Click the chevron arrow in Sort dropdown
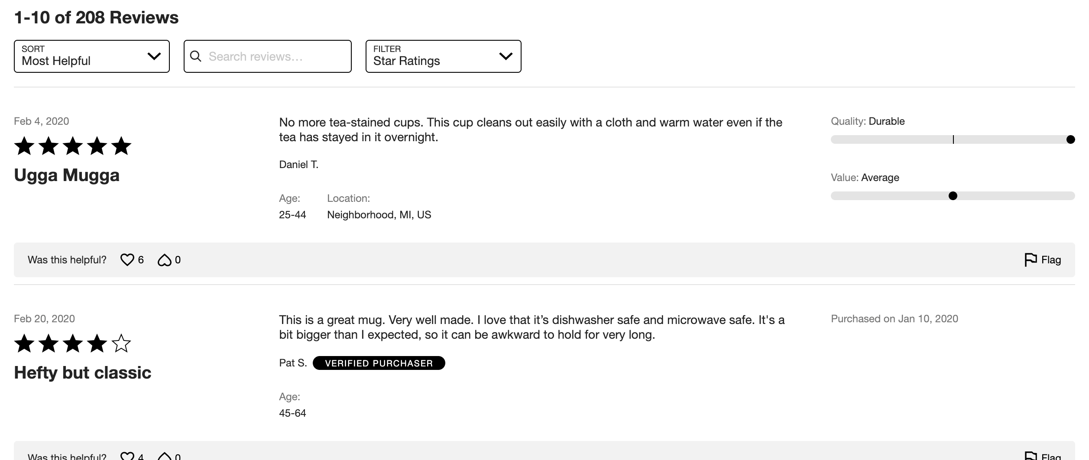This screenshot has height=460, width=1089. pos(154,56)
